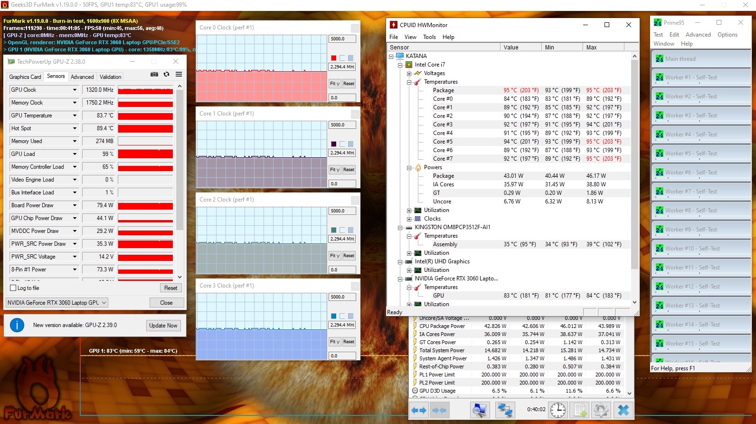This screenshot has width=756, height=424.
Task: Click Prime95 Worker #5 Self-Test icon
Action: pyautogui.click(x=659, y=154)
